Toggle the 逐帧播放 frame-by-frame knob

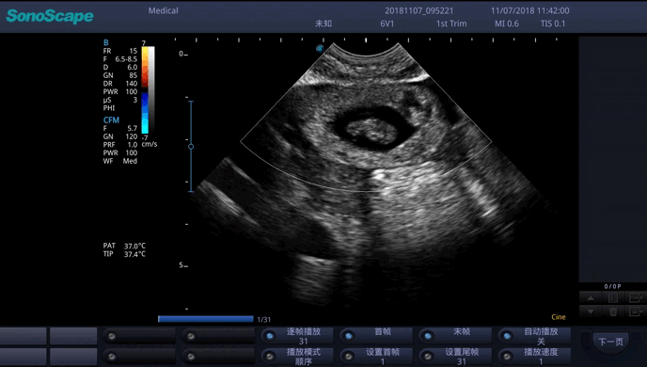[x=297, y=336]
